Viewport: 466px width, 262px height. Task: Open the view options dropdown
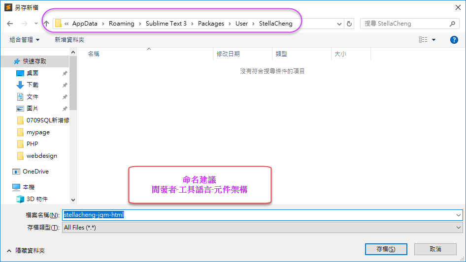coord(433,40)
